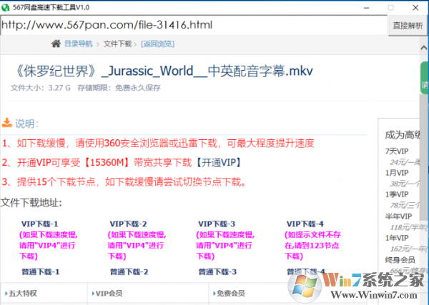Click the 567网盘 app icon in title bar
This screenshot has height=305, width=429.
[5, 7]
